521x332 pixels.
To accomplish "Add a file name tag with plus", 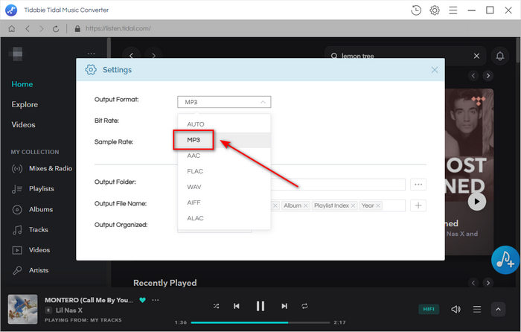I will [418, 205].
